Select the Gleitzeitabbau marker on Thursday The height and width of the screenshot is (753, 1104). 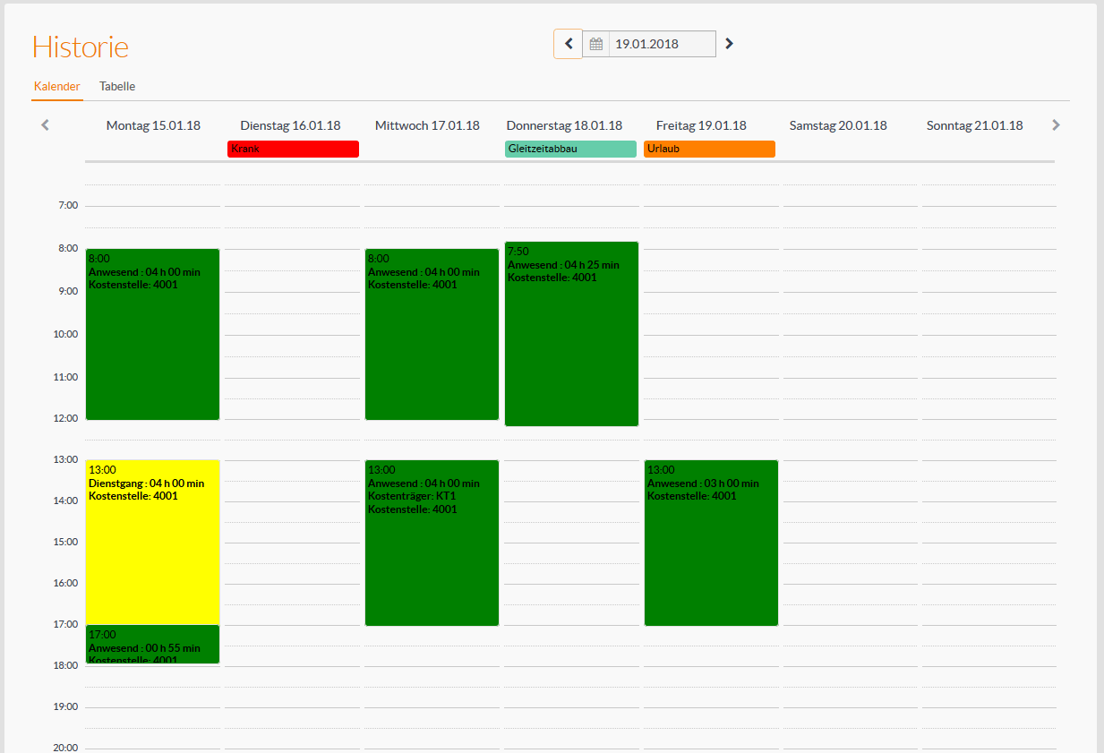point(570,149)
